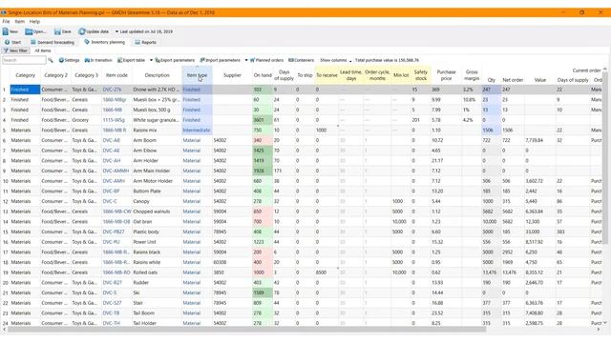The height and width of the screenshot is (343, 611).
Task: Click the To receive value 8500 for Rolled oats
Action: pyautogui.click(x=321, y=272)
